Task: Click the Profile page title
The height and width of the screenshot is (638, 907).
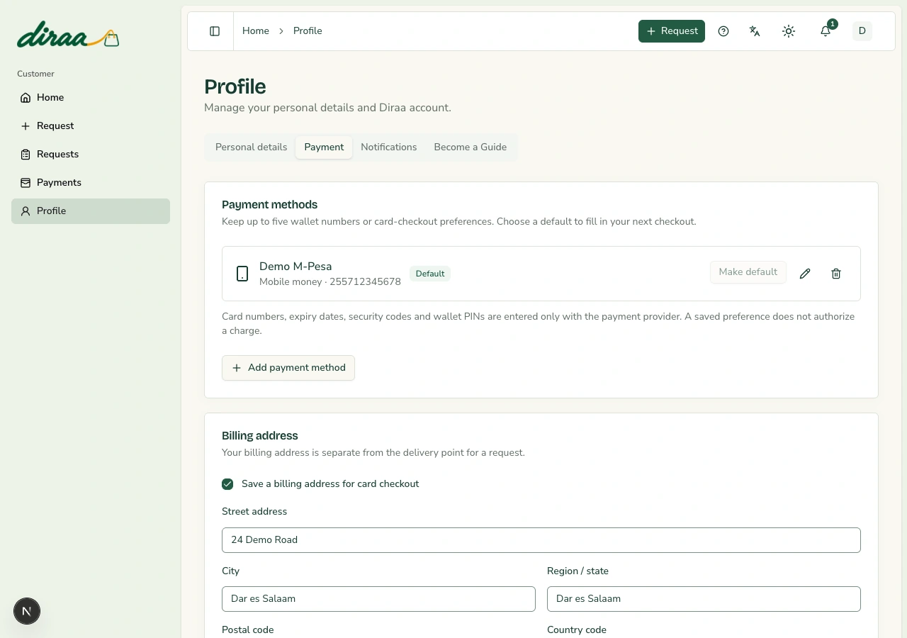Action: 235,86
